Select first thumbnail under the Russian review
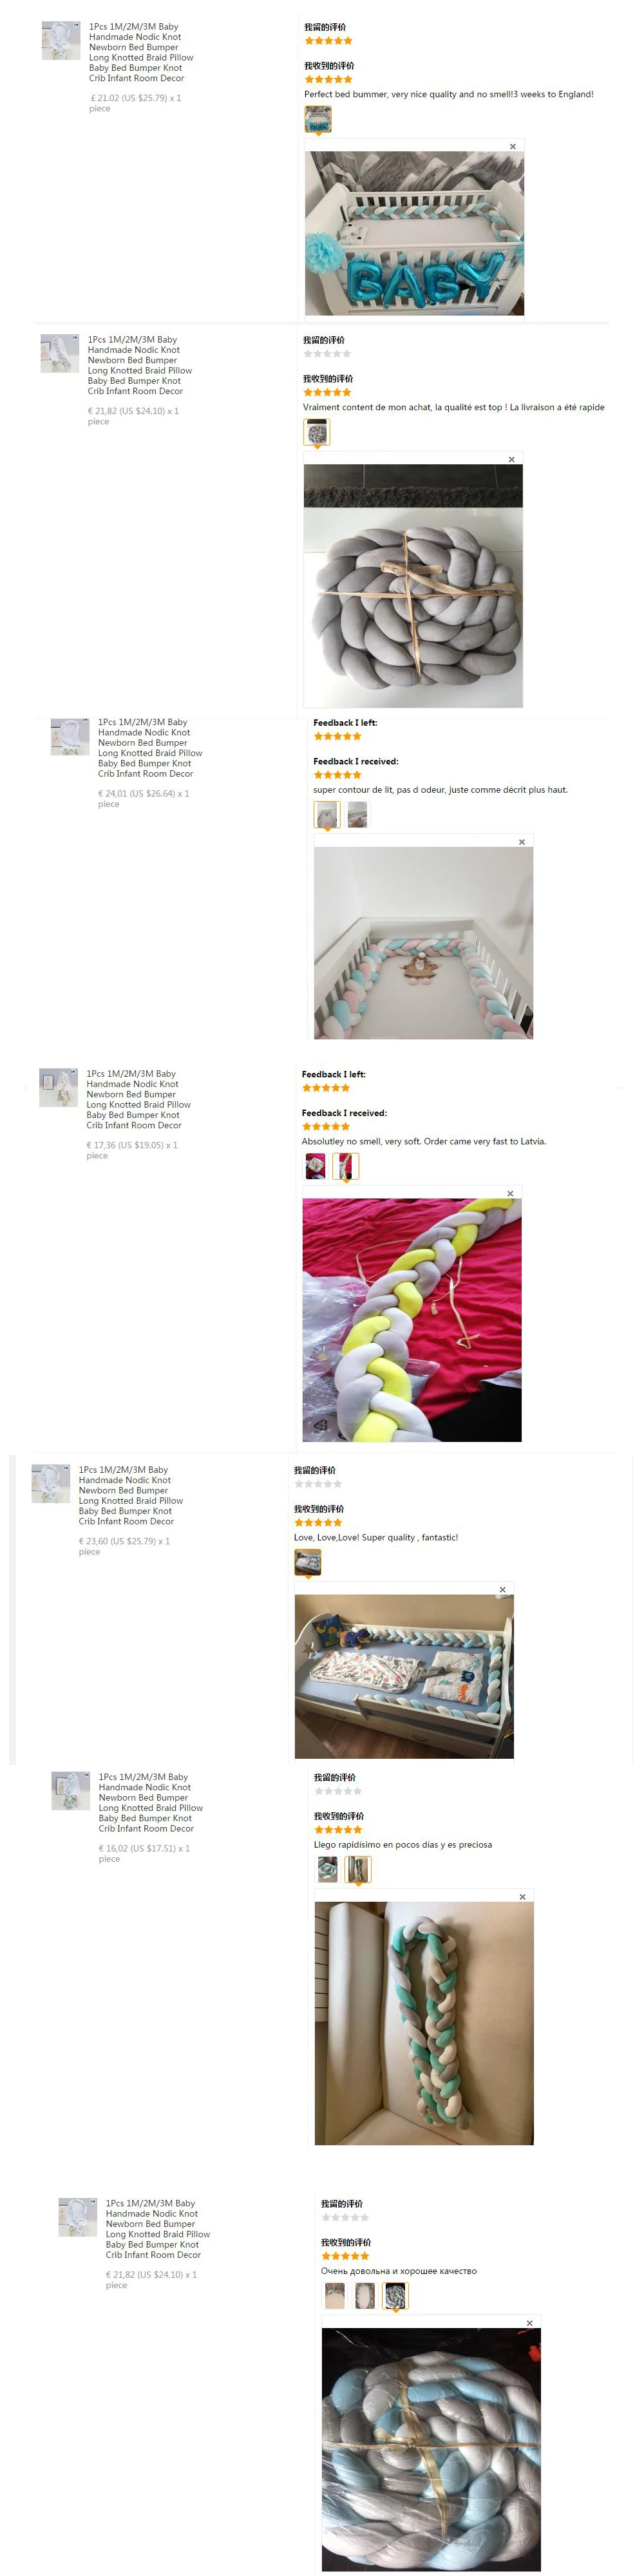644x2576 pixels. tap(335, 2295)
